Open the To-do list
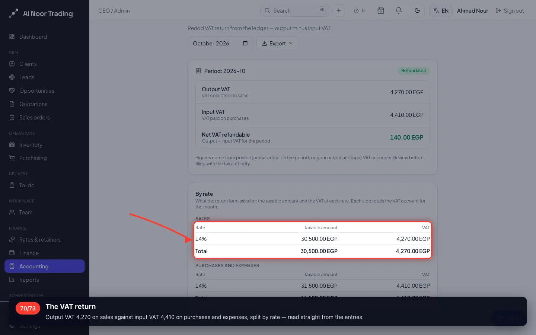Viewport: 536px width, 335px height. pyautogui.click(x=45, y=185)
